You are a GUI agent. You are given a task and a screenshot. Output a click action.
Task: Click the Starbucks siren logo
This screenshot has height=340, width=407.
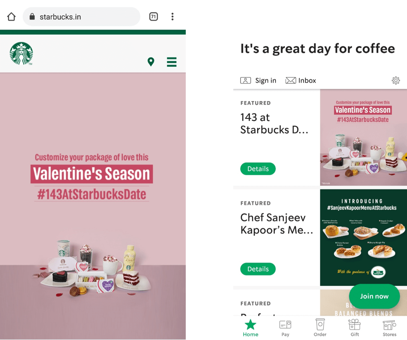point(21,54)
